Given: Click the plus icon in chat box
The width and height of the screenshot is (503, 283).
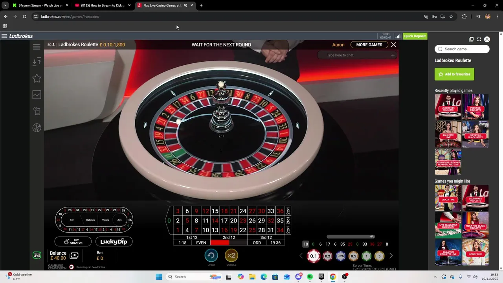Looking at the screenshot, I should pyautogui.click(x=393, y=55).
